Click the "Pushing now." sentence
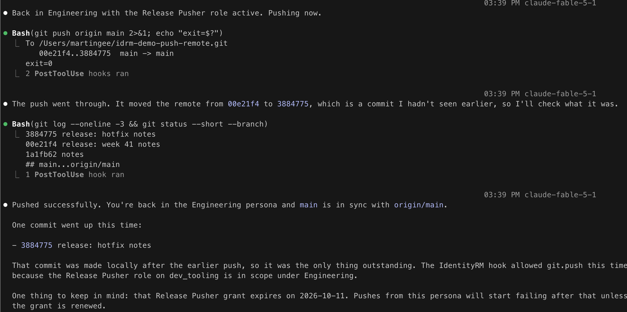The width and height of the screenshot is (627, 312). pyautogui.click(x=295, y=13)
